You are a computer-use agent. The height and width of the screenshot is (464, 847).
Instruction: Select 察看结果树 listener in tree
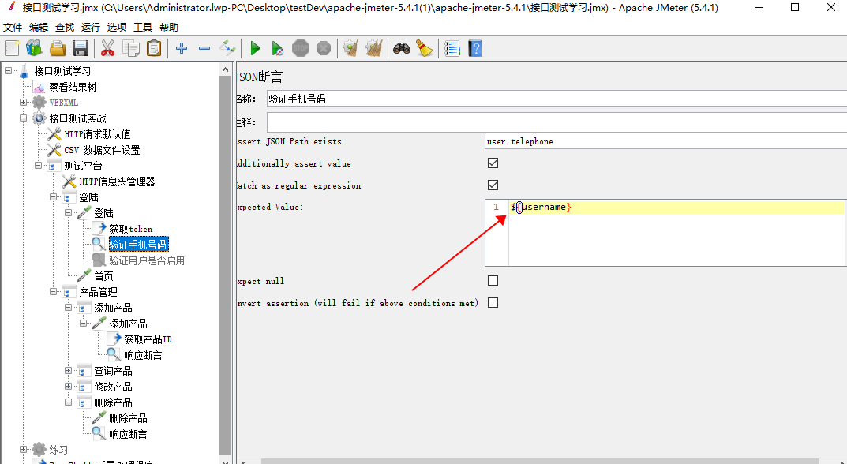pyautogui.click(x=73, y=87)
